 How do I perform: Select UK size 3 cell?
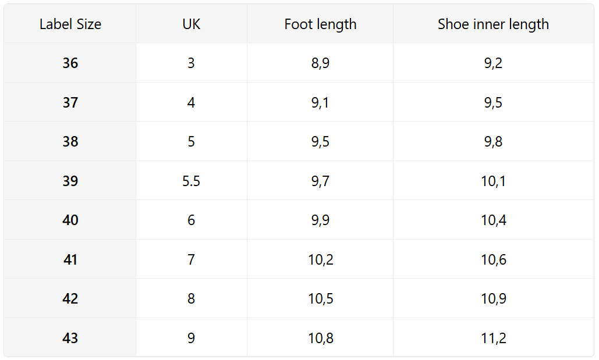(191, 63)
